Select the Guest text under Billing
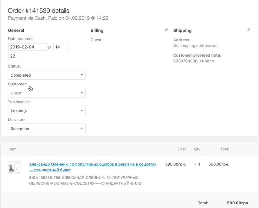Image resolution: width=259 pixels, height=208 pixels. (x=96, y=40)
